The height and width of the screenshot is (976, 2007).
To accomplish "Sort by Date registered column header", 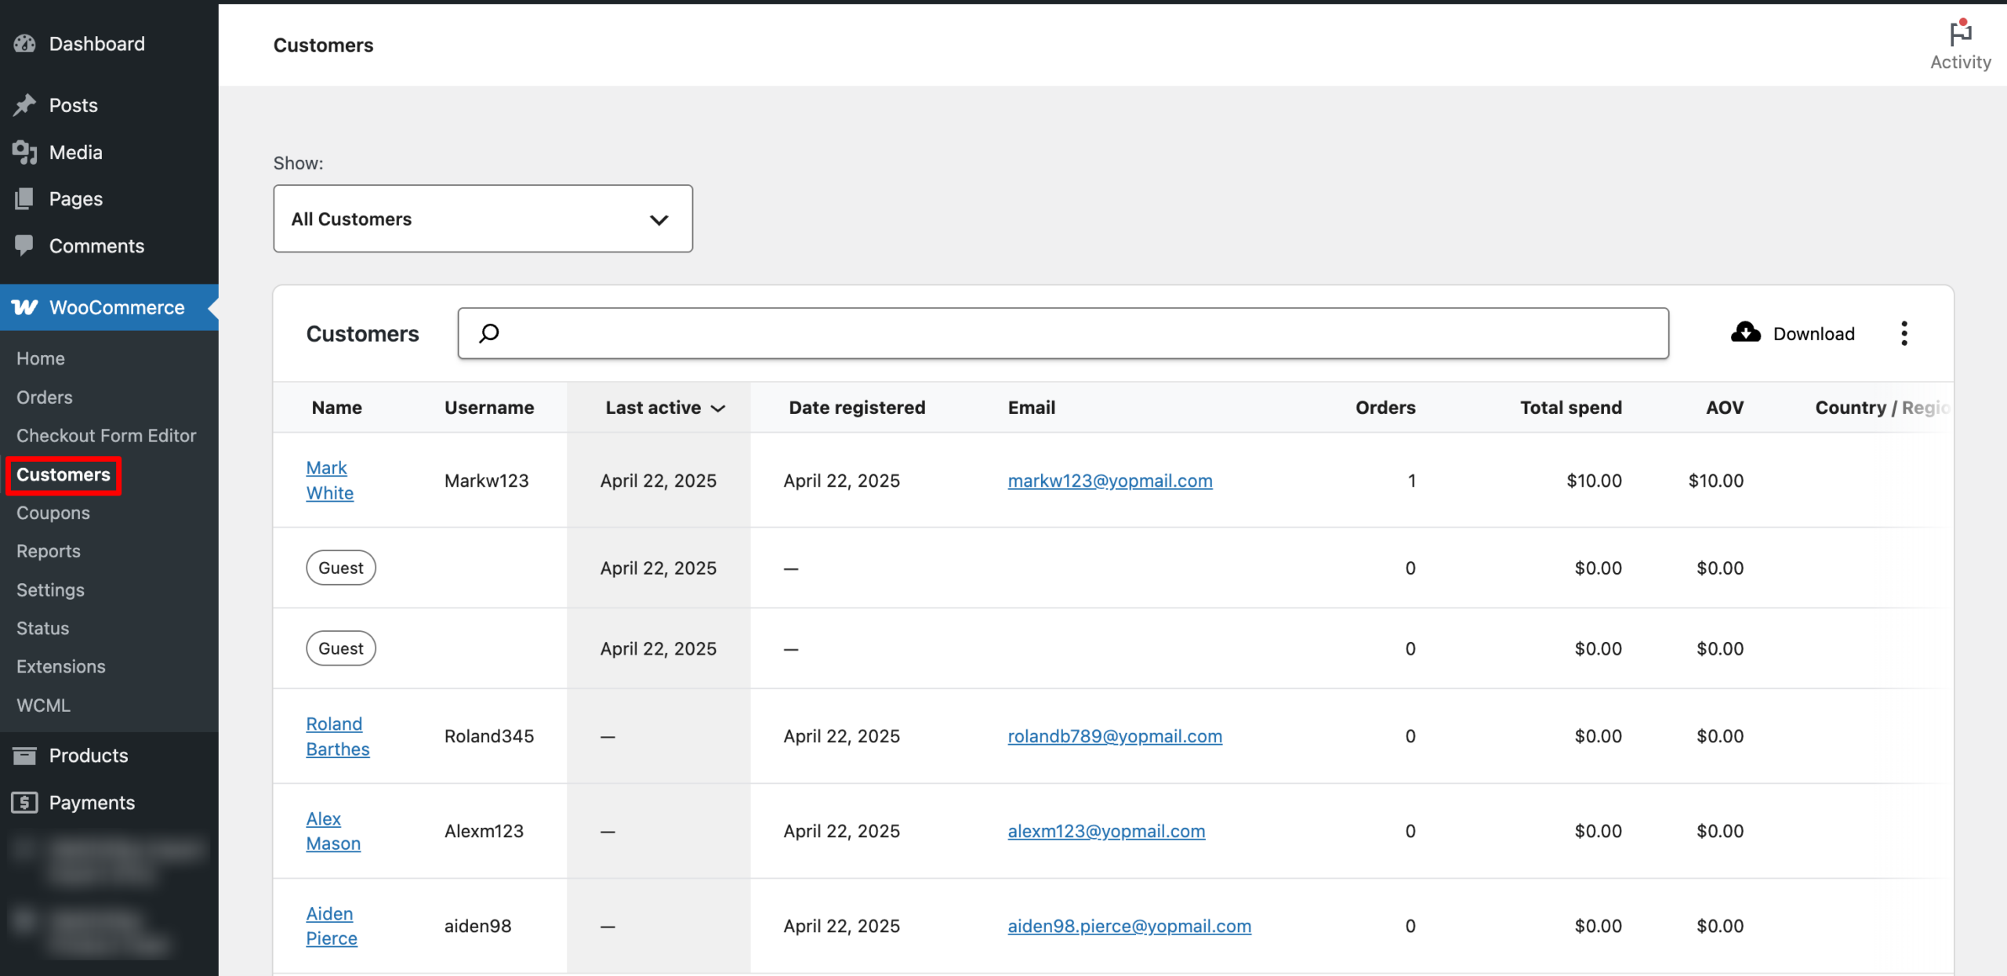I will click(857, 408).
